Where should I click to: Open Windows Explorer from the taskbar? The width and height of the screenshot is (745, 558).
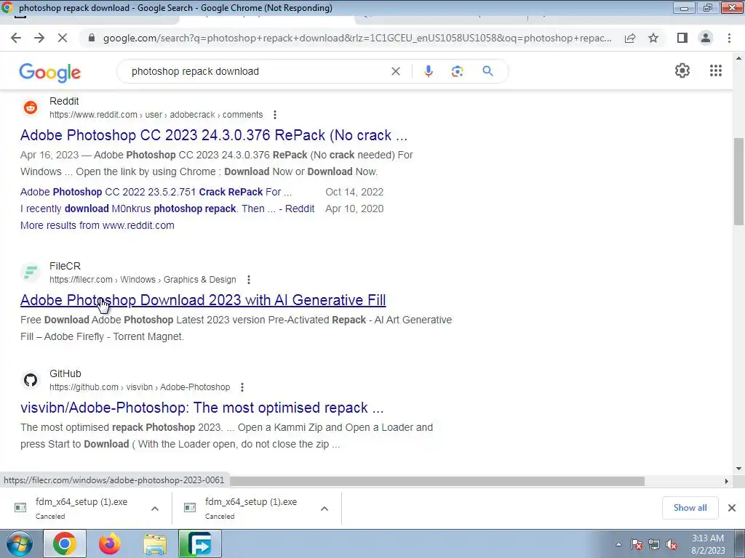click(x=155, y=545)
